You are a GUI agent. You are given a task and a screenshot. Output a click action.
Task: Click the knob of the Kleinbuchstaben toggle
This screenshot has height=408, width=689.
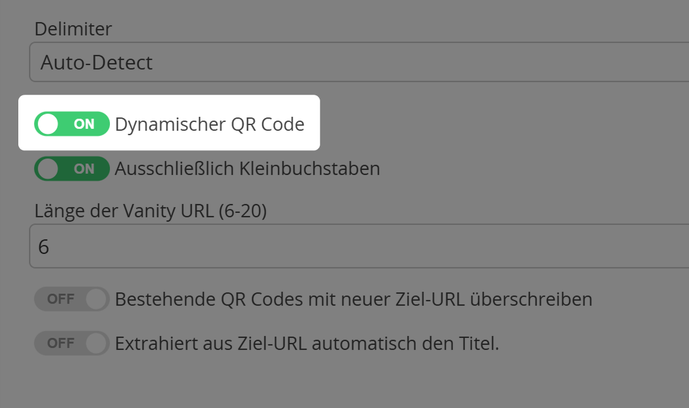point(47,169)
